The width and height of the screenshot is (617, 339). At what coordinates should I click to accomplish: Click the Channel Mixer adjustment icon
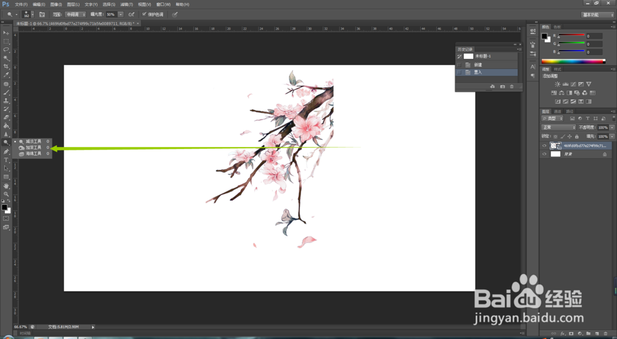click(x=585, y=93)
